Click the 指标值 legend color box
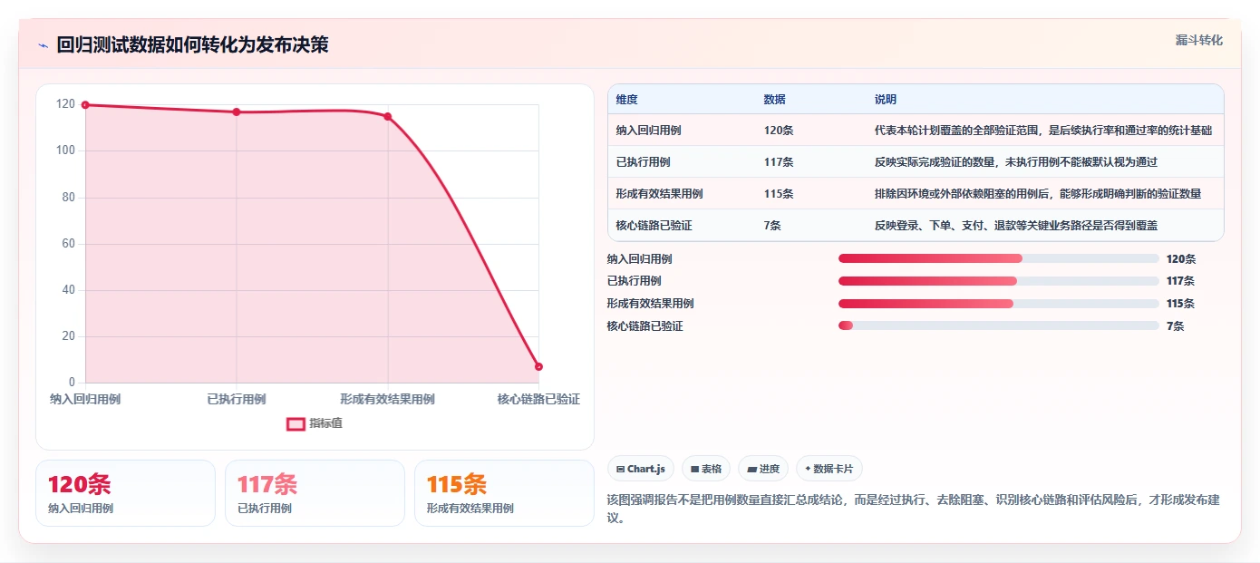 pyautogui.click(x=296, y=423)
